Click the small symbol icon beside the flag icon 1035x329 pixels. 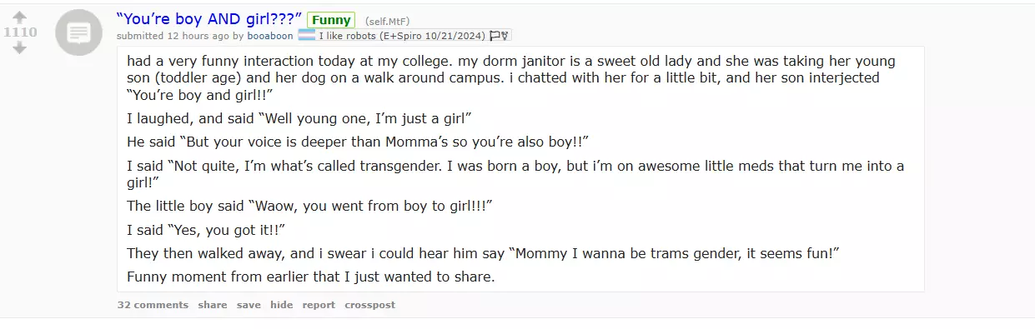point(505,36)
